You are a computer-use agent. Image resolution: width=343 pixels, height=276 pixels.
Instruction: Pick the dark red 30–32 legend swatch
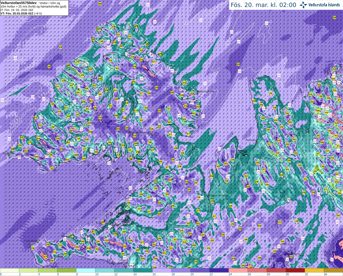295,270
